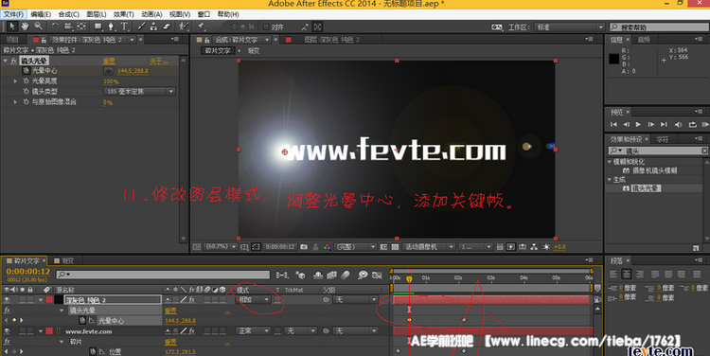The width and height of the screenshot is (710, 356).
Task: Toggle 镜头光晕 fx enable switch
Action: coord(13,61)
